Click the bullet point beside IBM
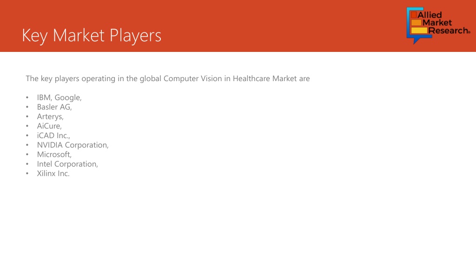 coord(27,97)
